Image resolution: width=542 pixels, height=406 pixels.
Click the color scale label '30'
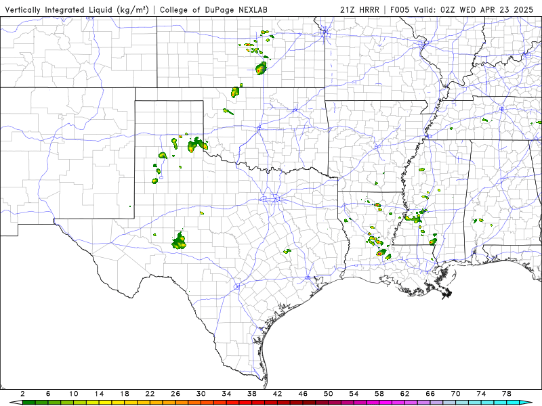pos(201,394)
